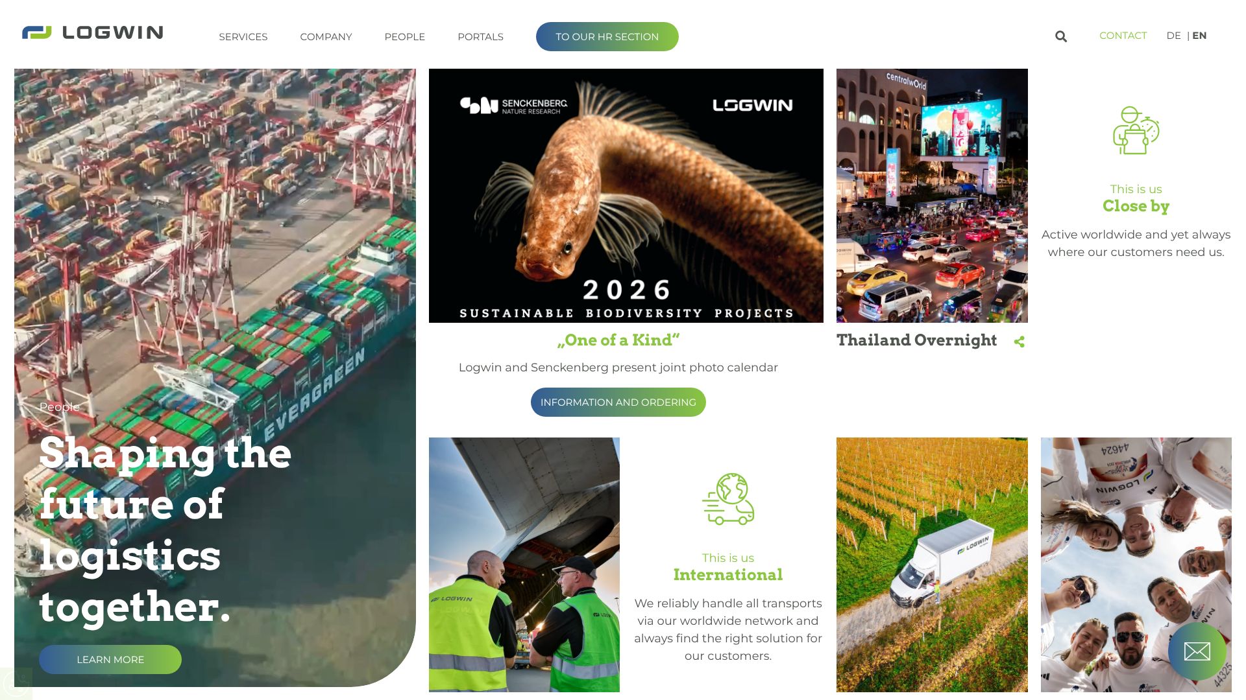
Task: Open the Contact link in header
Action: (x=1123, y=36)
